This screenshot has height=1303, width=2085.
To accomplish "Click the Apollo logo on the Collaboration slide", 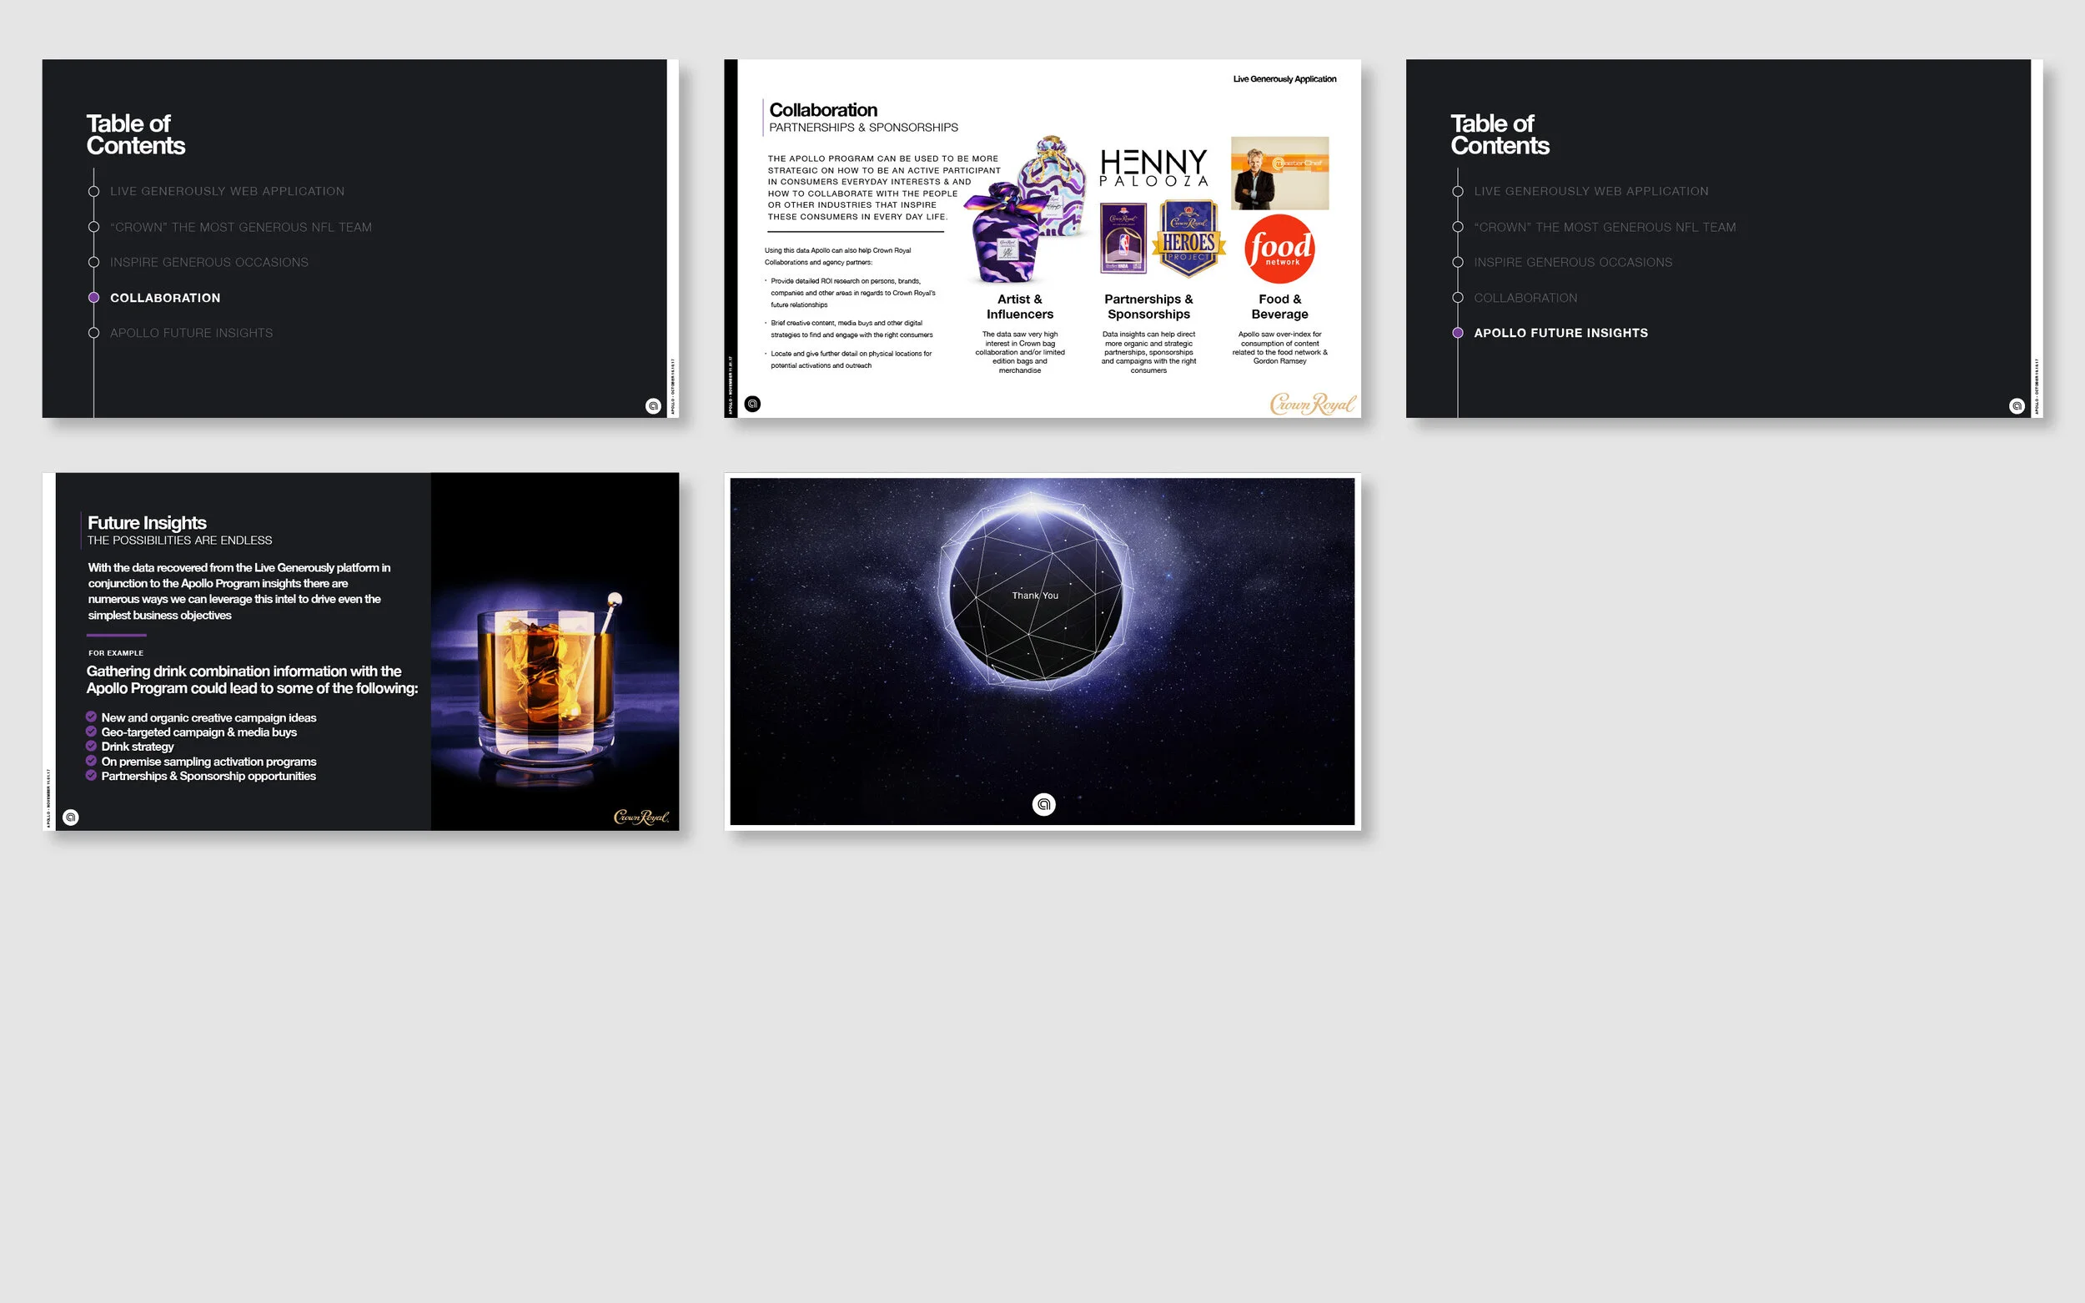I will pos(752,403).
